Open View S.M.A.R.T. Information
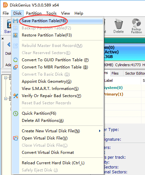145x175 pixels. tap(58, 89)
